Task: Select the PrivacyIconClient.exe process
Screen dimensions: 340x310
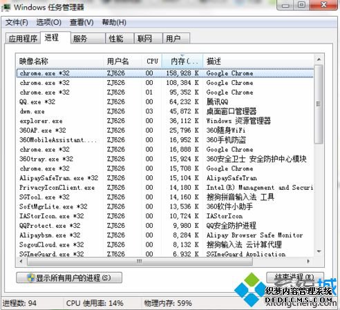Action: [x=165, y=188]
